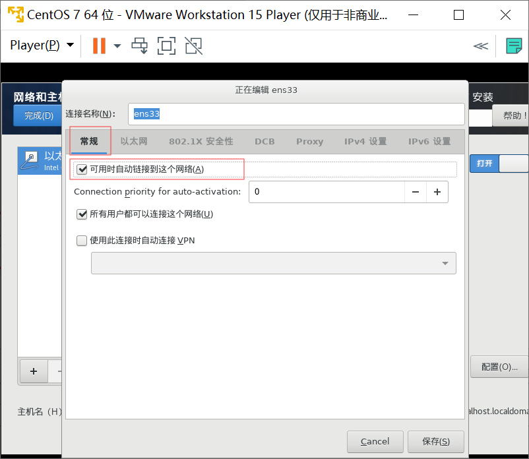Click the 配置(O)... button in the network window
This screenshot has width=529, height=459.
tap(500, 367)
